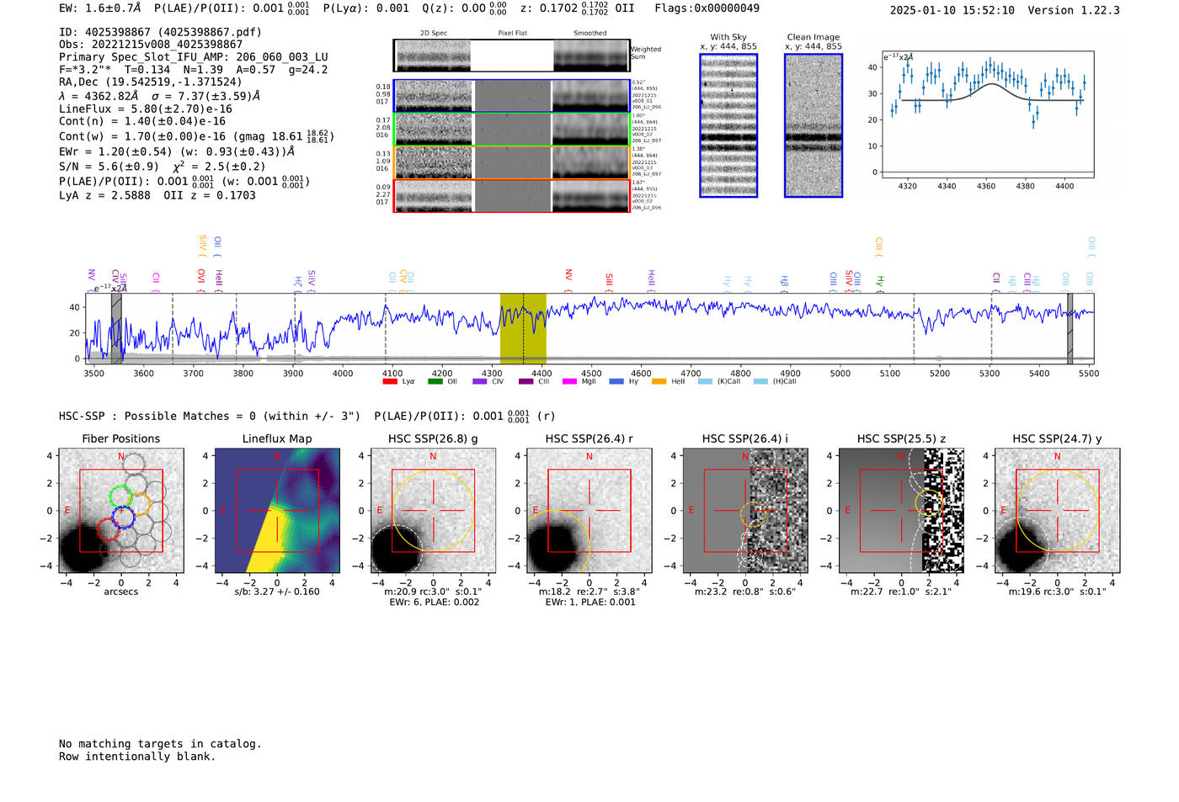This screenshot has height=802, width=1179.
Task: Click the Smoothed column header
Action: [590, 33]
